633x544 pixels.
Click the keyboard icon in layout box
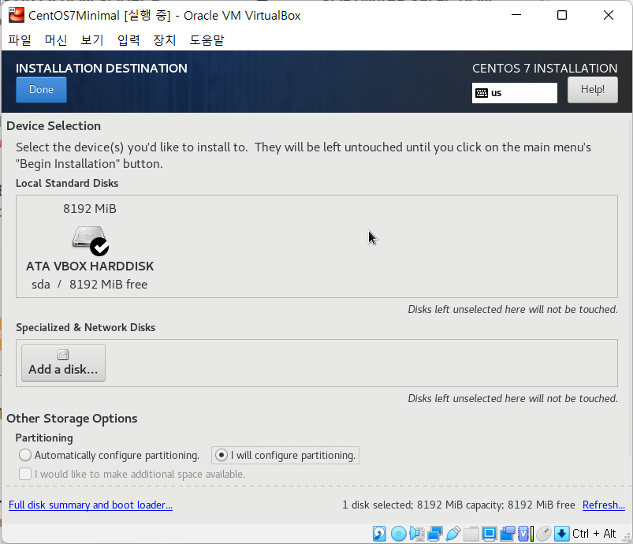(481, 93)
